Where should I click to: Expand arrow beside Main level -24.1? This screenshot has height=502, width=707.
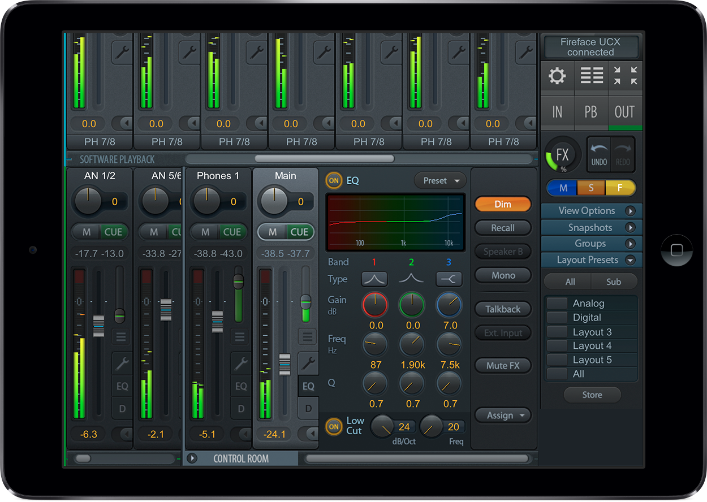pos(309,434)
